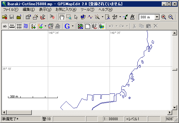Screen dimensions: 179x123
Task: Toggle the 'ab' labels display
Action: click(5, 26)
